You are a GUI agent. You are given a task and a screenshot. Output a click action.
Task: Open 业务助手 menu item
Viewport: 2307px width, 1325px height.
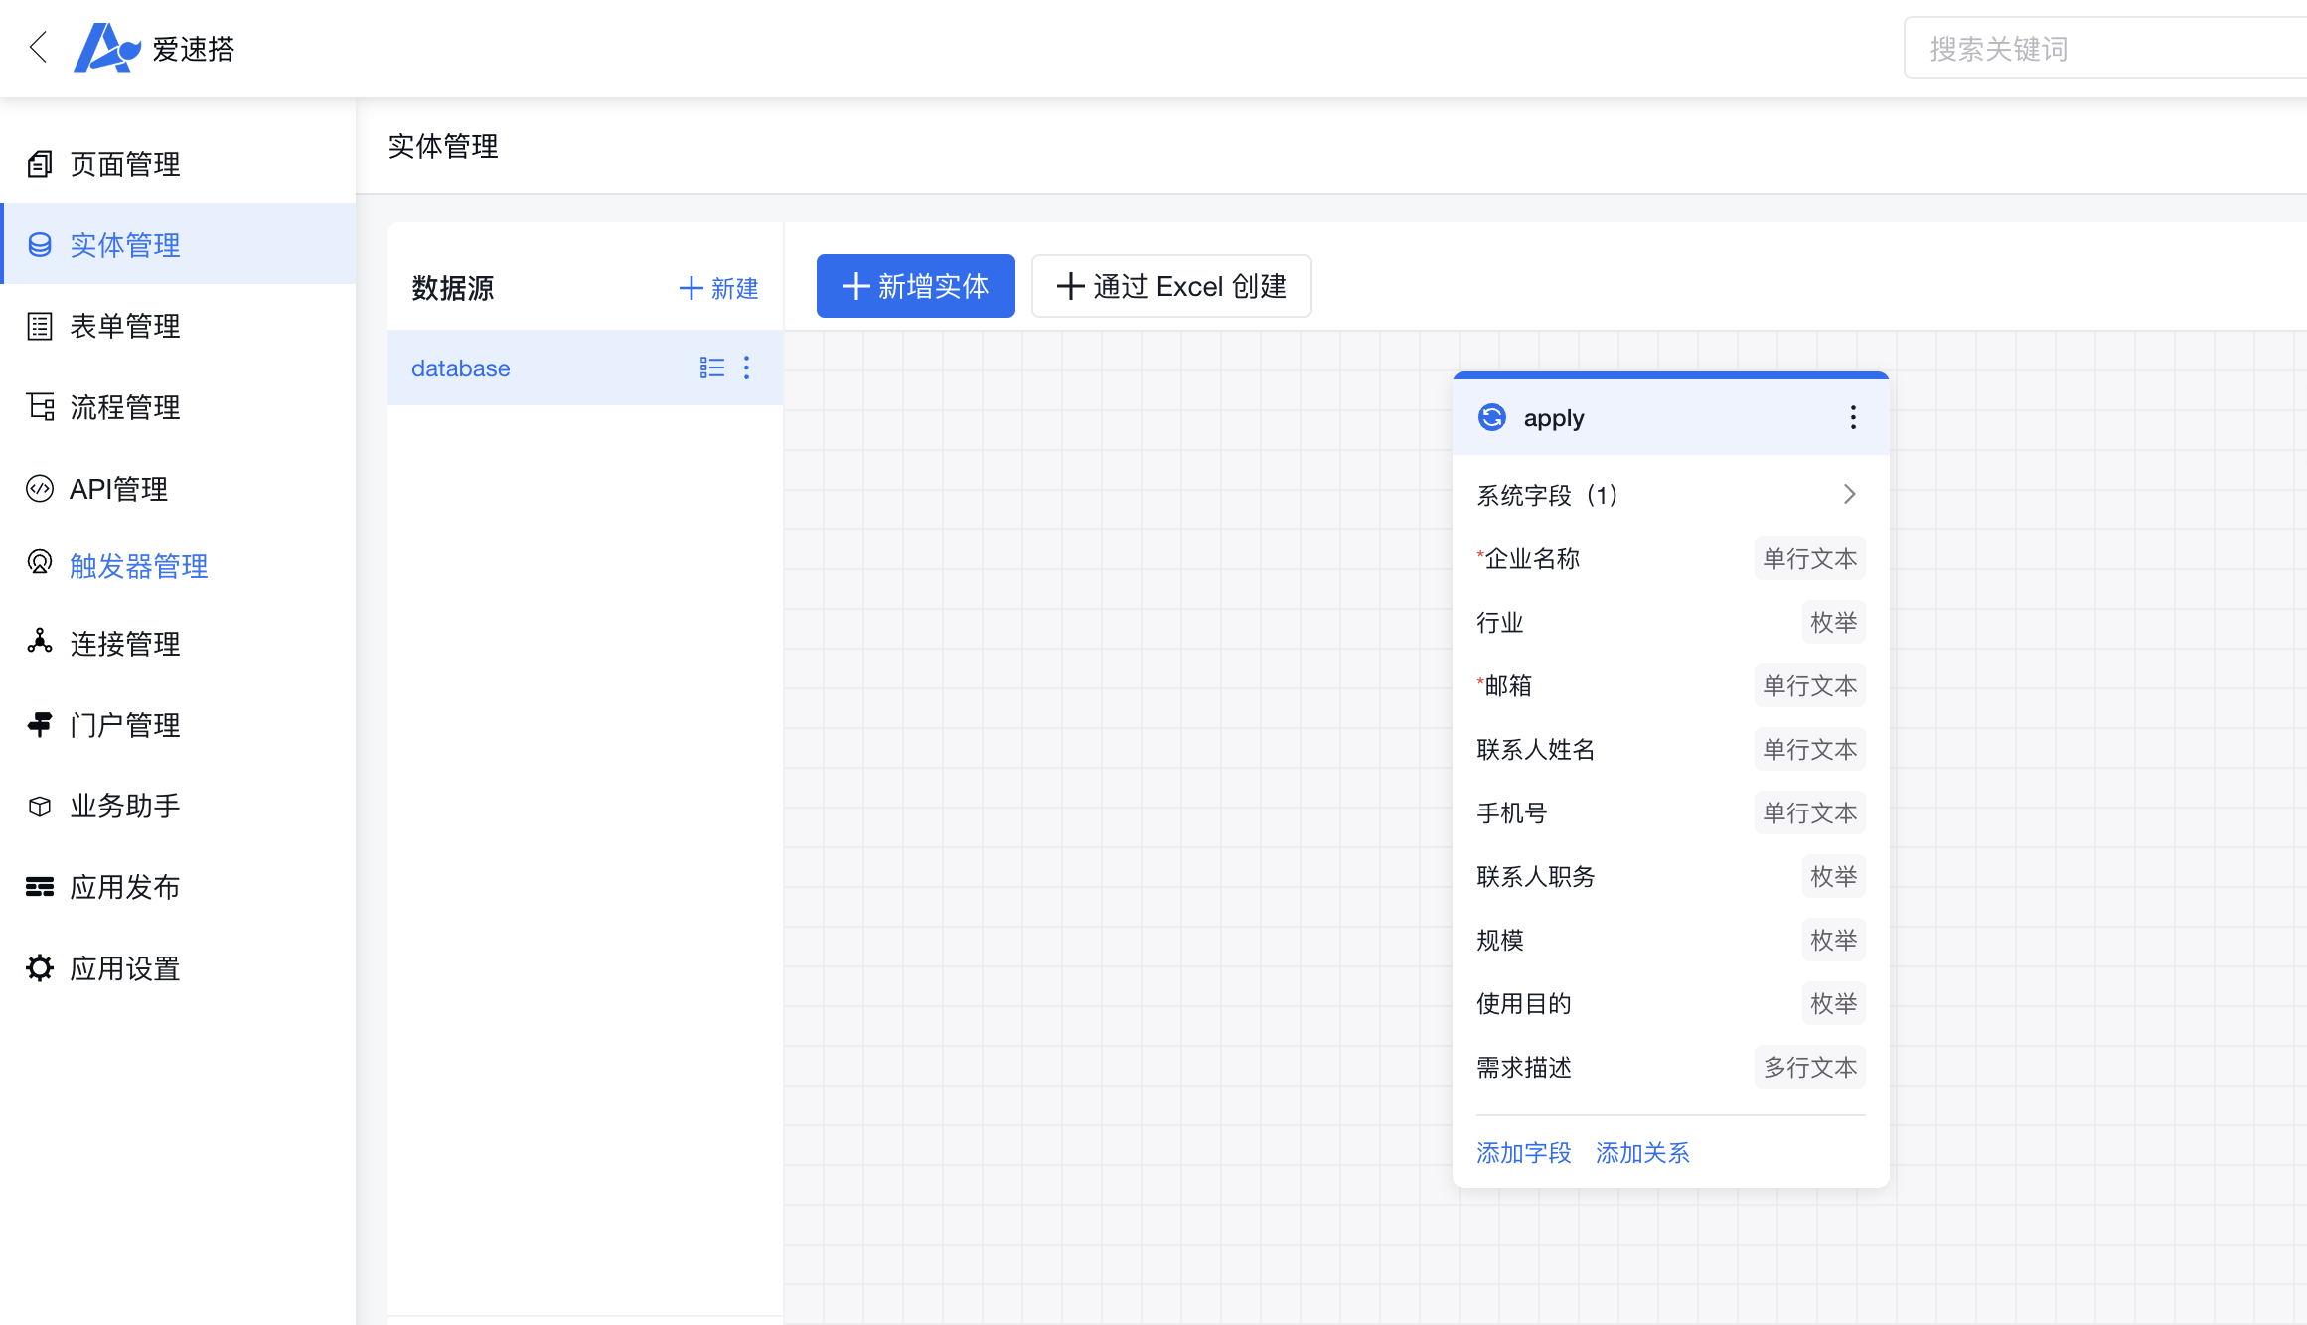coord(179,807)
